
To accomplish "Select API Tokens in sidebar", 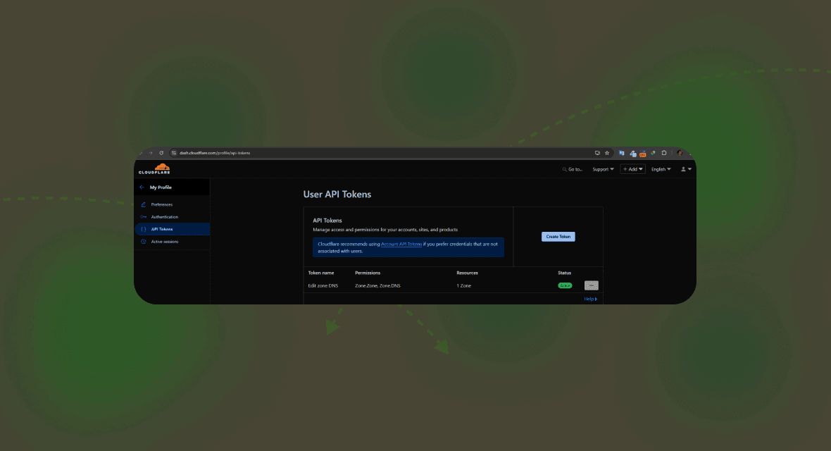I will point(173,229).
